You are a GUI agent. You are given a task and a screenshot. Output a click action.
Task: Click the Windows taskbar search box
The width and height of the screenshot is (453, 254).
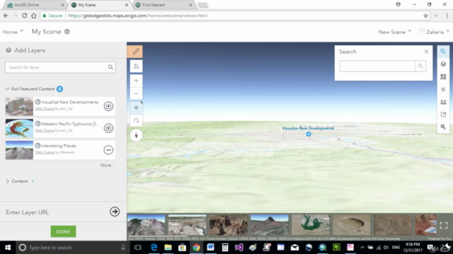[x=72, y=248]
